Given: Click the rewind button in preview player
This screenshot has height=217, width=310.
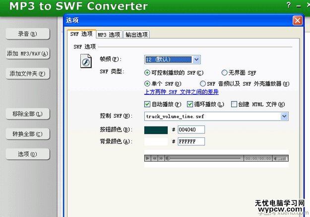Looking at the screenshot, I should [155, 158].
